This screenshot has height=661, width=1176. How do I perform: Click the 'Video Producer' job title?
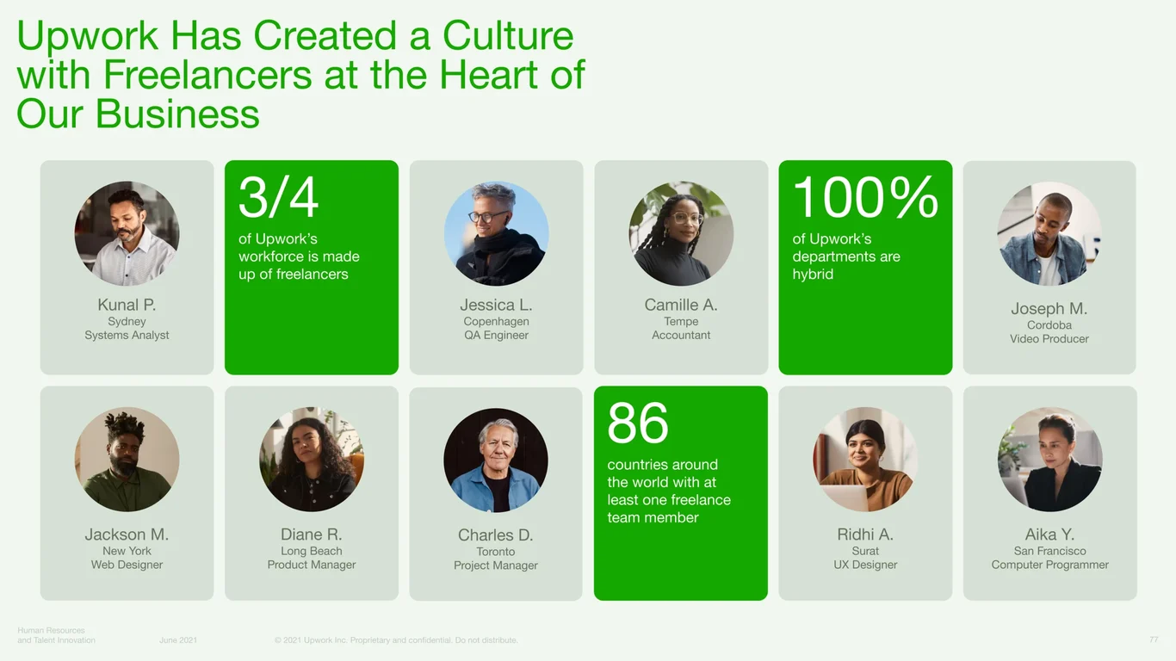click(x=1049, y=339)
